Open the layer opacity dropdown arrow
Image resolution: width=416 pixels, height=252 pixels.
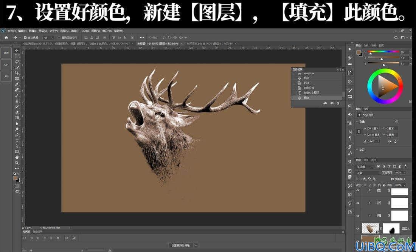pos(404,172)
